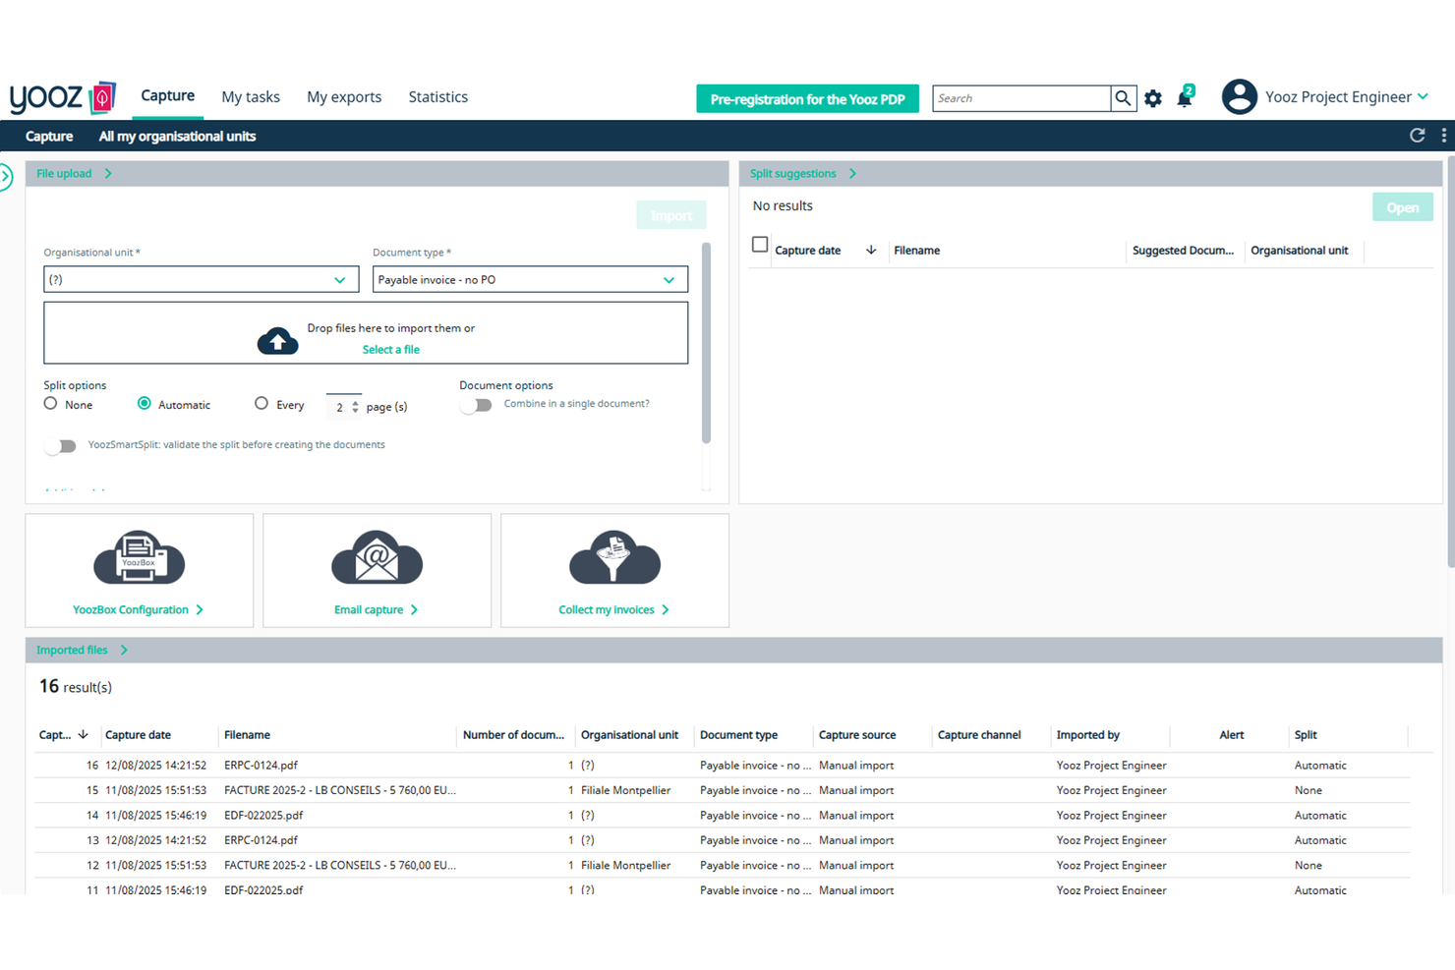Open the notifications bell

click(1184, 98)
